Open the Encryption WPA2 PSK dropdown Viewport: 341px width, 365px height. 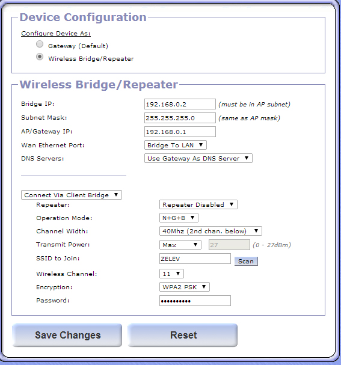pos(185,287)
